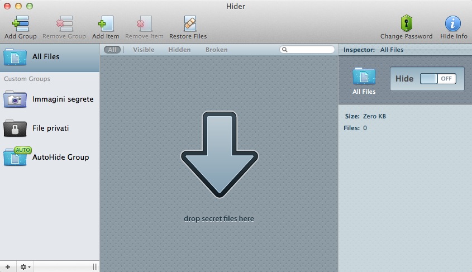
Task: Click the large drop arrow in file area
Action: (220, 154)
